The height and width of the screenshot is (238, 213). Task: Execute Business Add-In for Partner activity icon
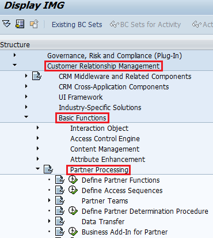pyautogui.click(x=73, y=232)
